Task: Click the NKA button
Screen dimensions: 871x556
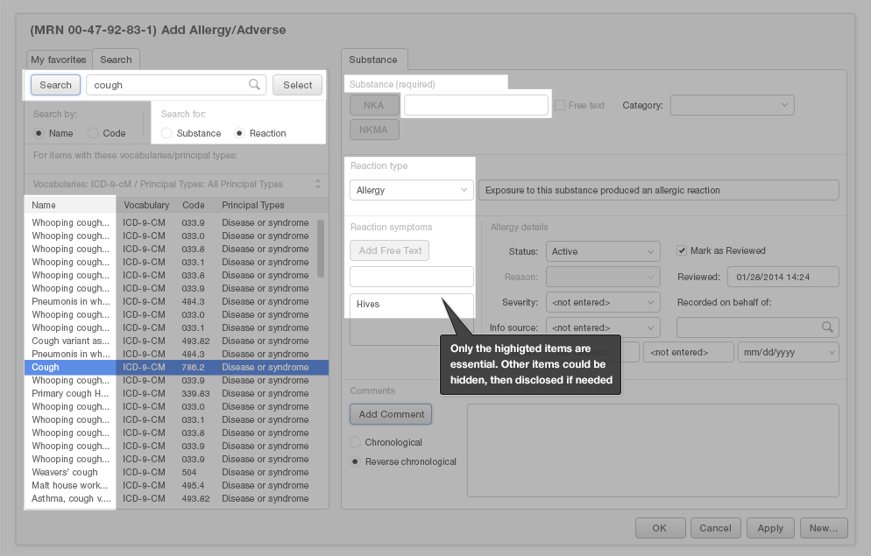Action: (x=373, y=105)
